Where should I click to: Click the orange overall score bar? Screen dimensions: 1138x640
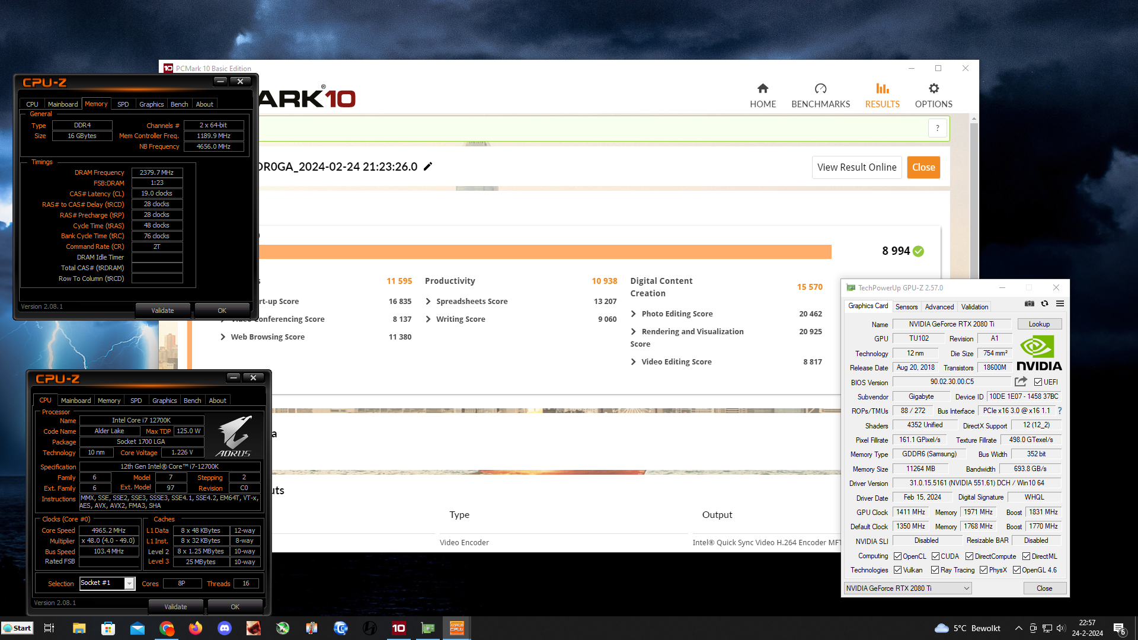pos(545,252)
